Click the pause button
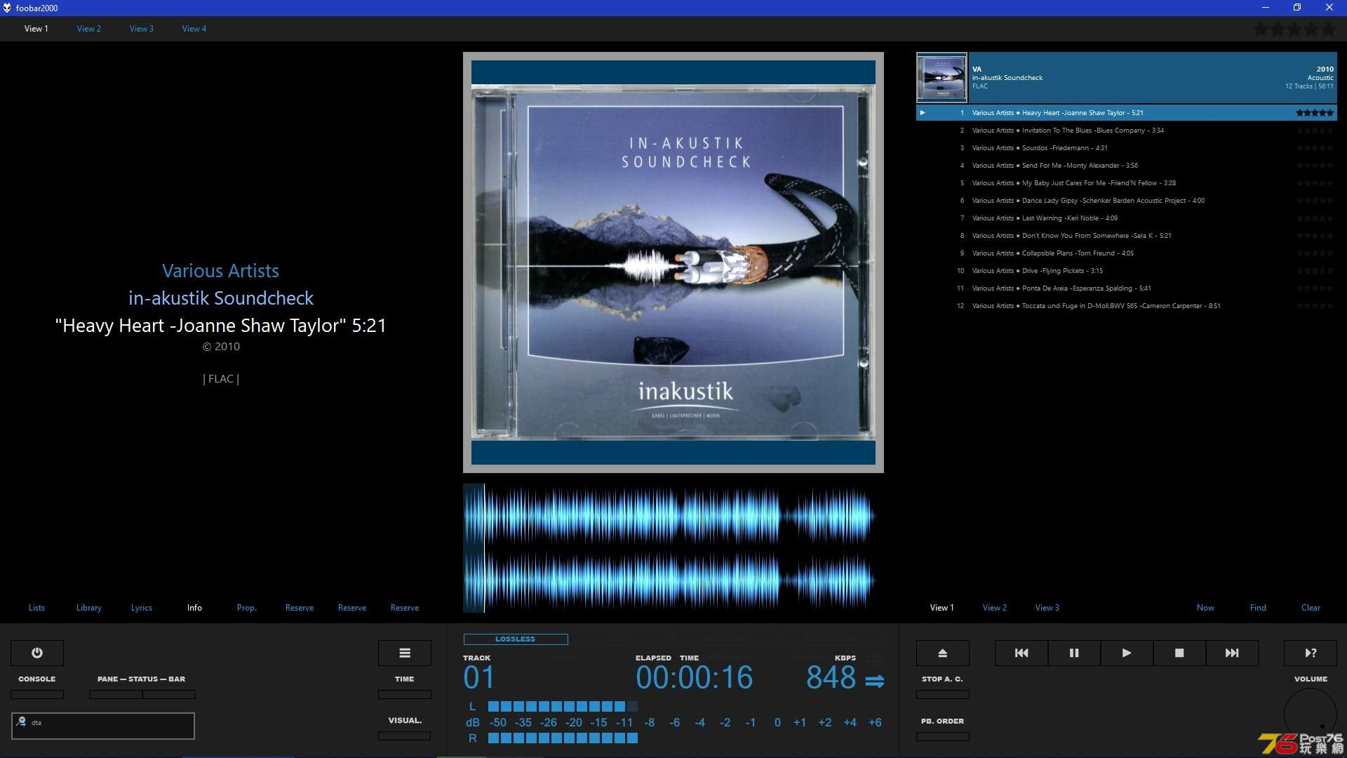Viewport: 1347px width, 758px height. (1073, 653)
